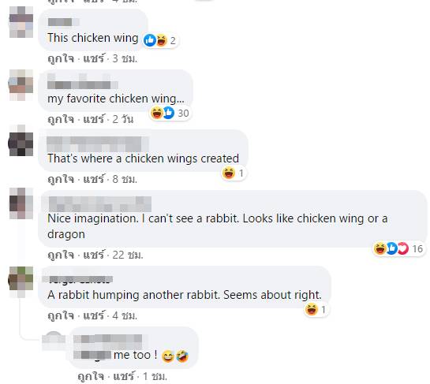Screen dimensions: 430x384
Task: Like the 'rabbit humping another rabbit' comment
Action: pyautogui.click(x=61, y=315)
